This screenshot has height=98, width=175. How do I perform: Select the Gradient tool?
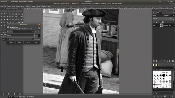(4, 22)
